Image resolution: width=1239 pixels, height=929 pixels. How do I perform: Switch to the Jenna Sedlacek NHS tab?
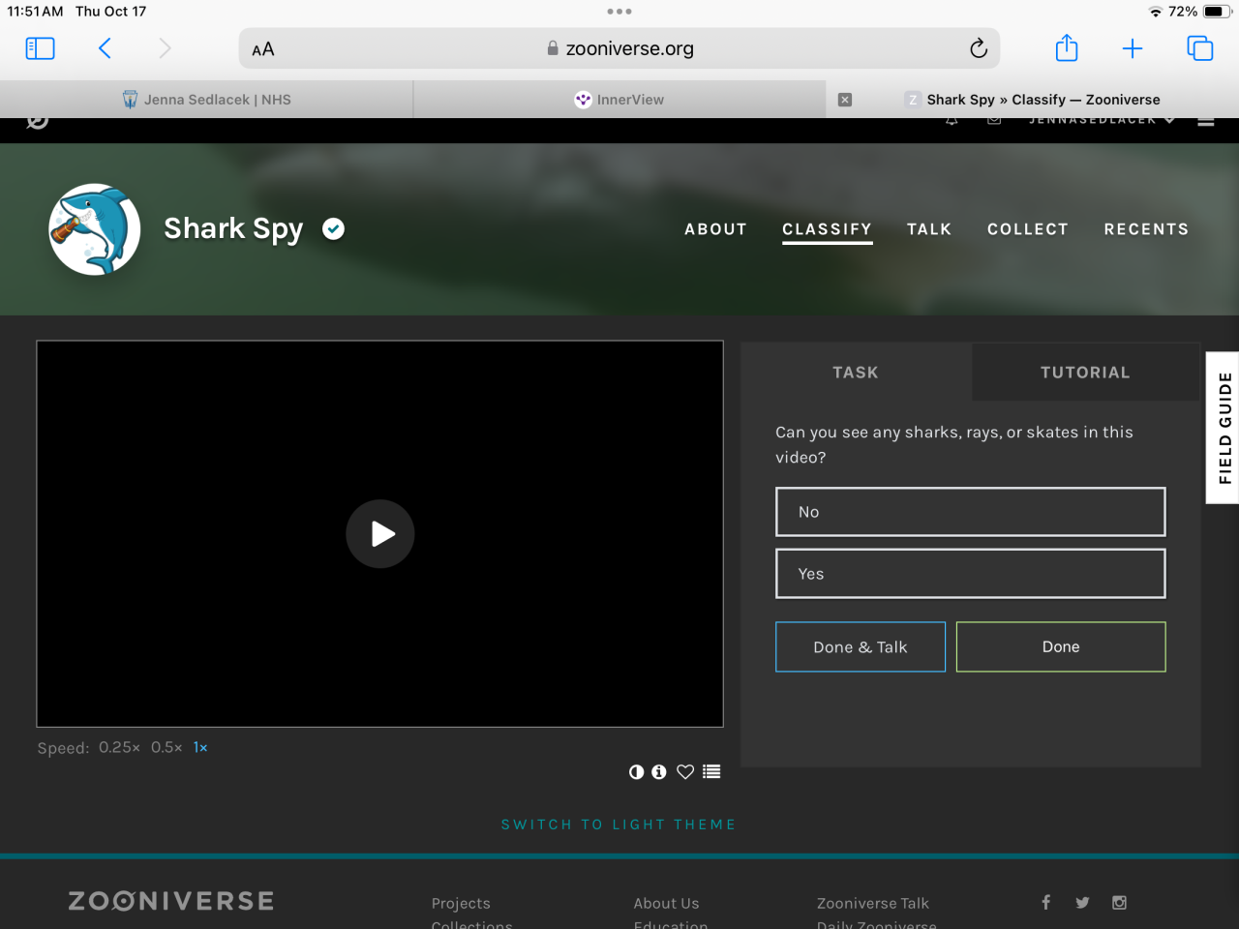(x=206, y=100)
